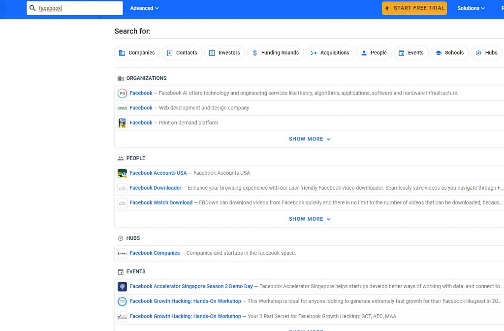Open the Solutions dropdown menu

tap(471, 8)
